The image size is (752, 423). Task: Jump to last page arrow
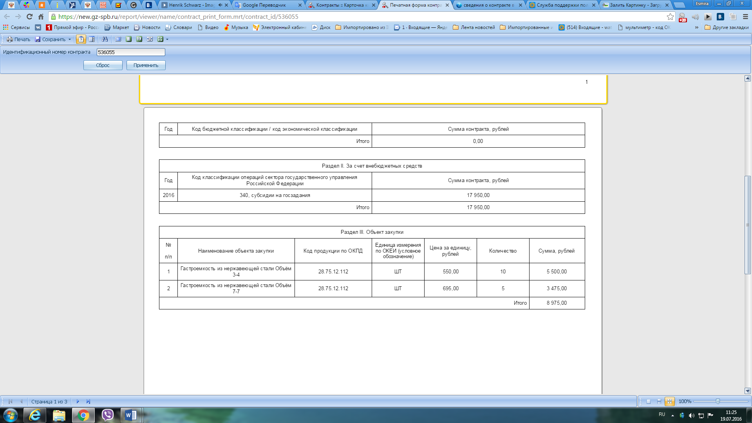point(88,401)
